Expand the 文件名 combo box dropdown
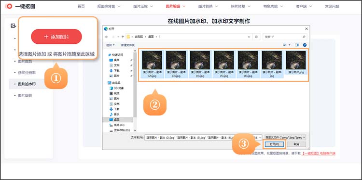Image resolution: width=362 pixels, height=180 pixels. click(x=260, y=138)
